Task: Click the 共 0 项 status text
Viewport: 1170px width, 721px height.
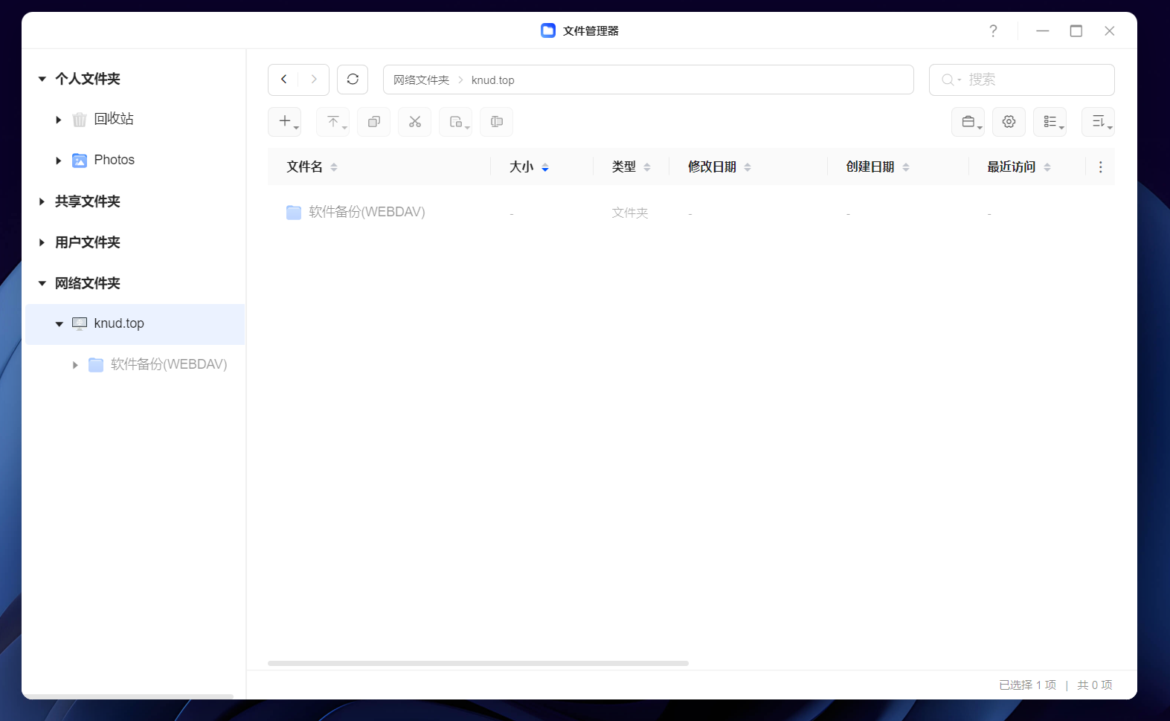Action: (x=1095, y=685)
